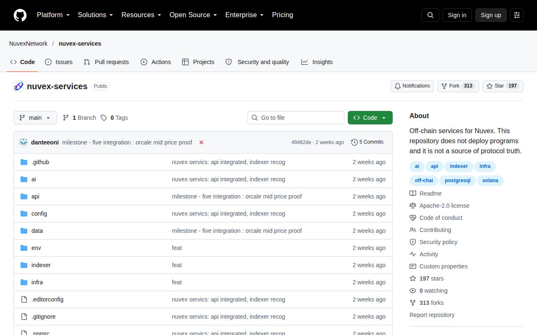
Task: Switch to the Pull requests tab
Action: [106, 62]
